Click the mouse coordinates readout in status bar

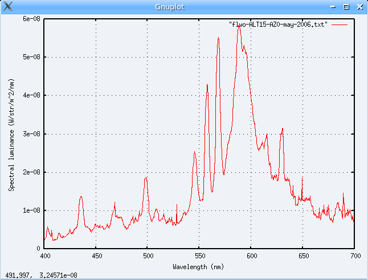(42, 275)
